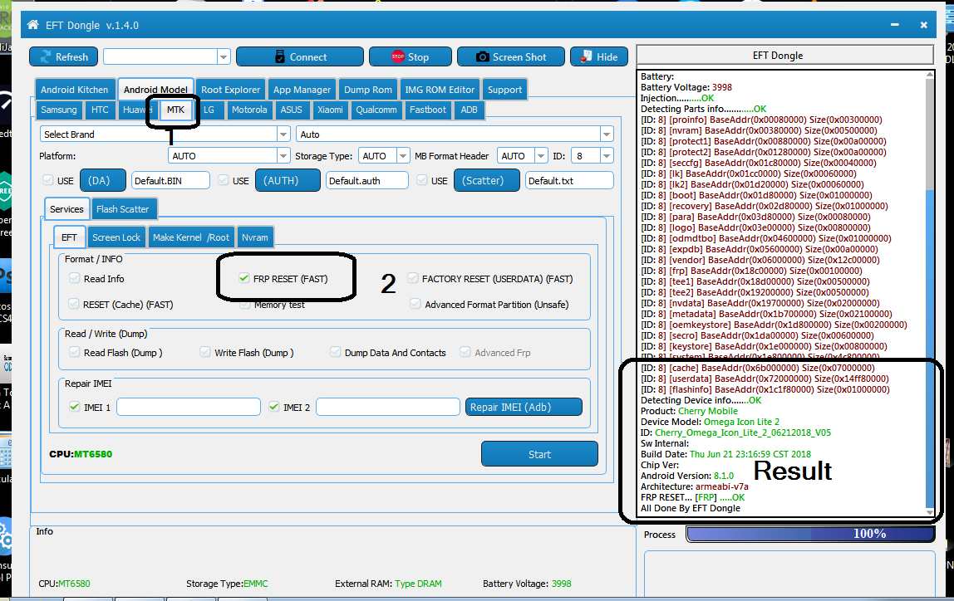Click the Hide button
The image size is (954, 601).
(x=598, y=56)
